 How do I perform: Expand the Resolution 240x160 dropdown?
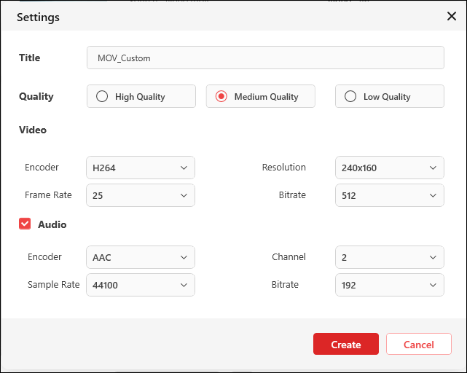(389, 168)
